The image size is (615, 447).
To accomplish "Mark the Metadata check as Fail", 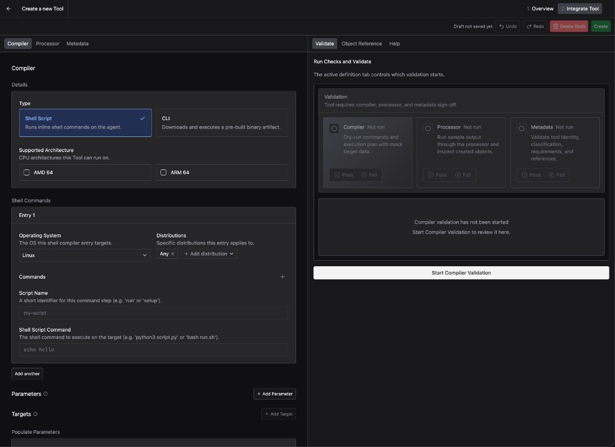I will pyautogui.click(x=557, y=175).
